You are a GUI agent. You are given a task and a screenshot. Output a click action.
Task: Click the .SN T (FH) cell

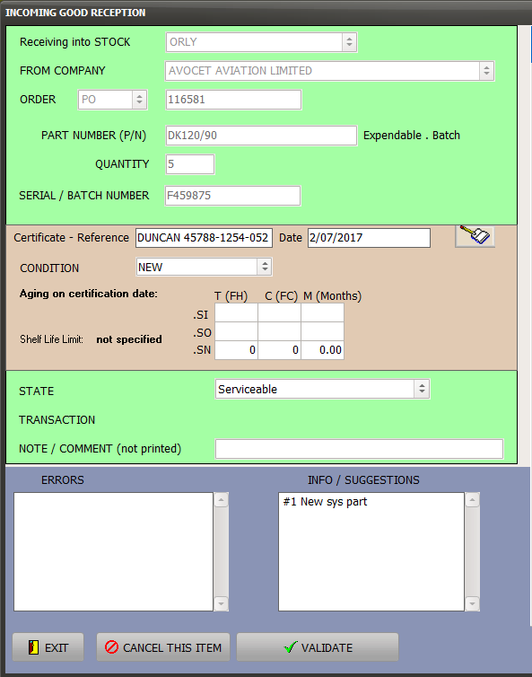point(236,350)
